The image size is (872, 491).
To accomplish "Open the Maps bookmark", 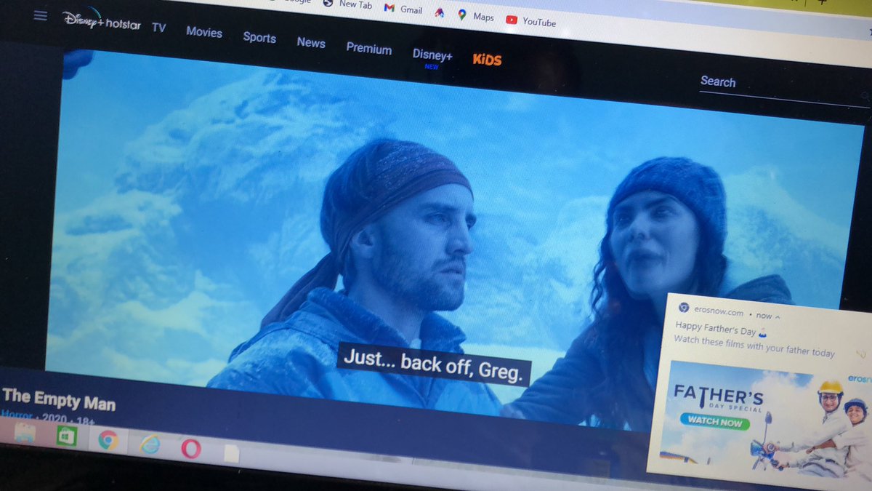I will point(476,16).
